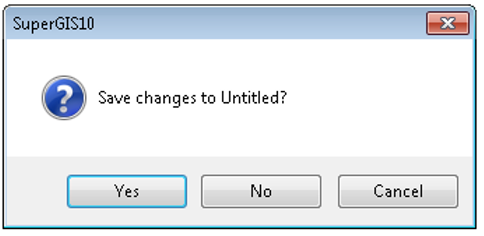Abort closing with the Cancel button
The image size is (484, 236).
398,191
